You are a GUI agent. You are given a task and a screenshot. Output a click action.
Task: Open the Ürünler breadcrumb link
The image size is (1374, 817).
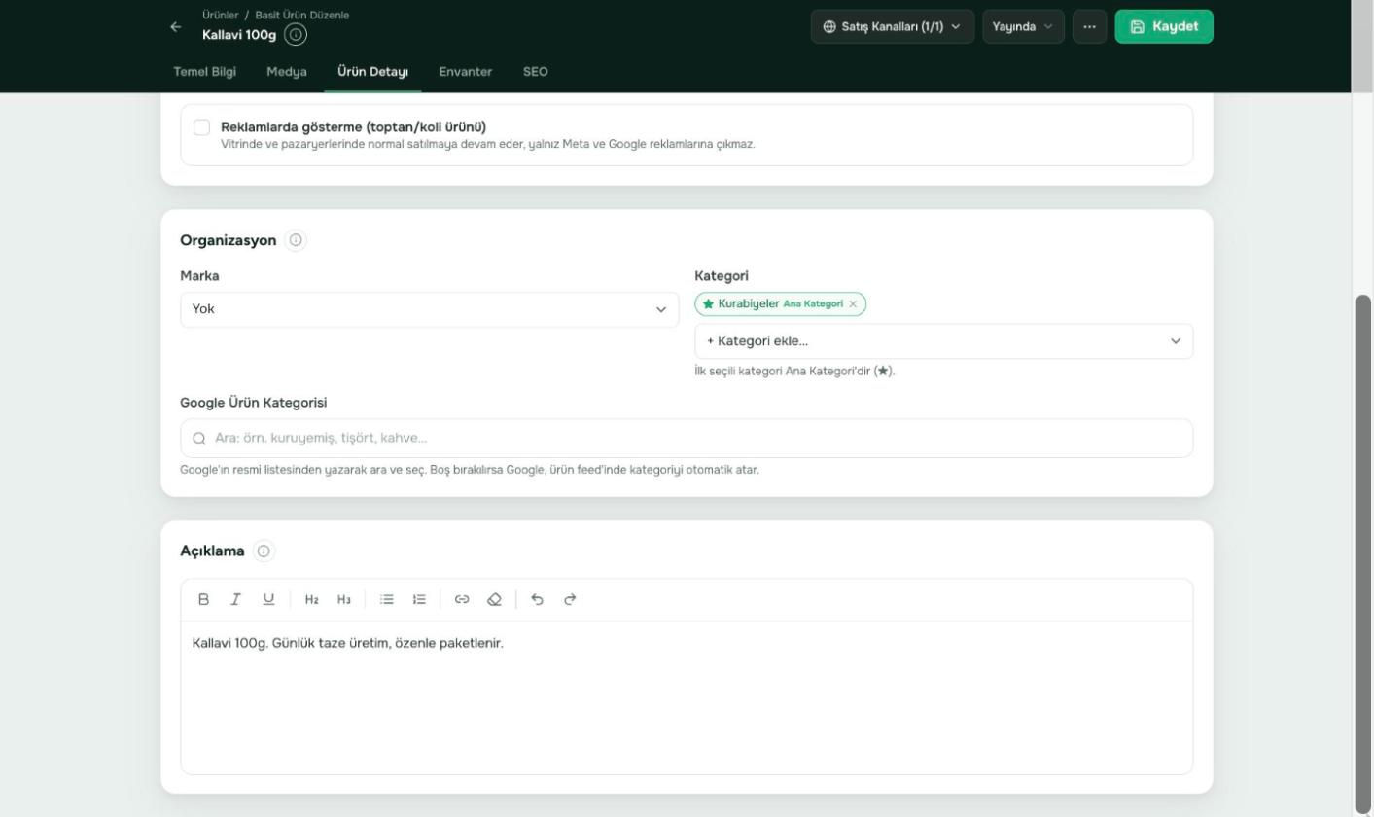(220, 16)
